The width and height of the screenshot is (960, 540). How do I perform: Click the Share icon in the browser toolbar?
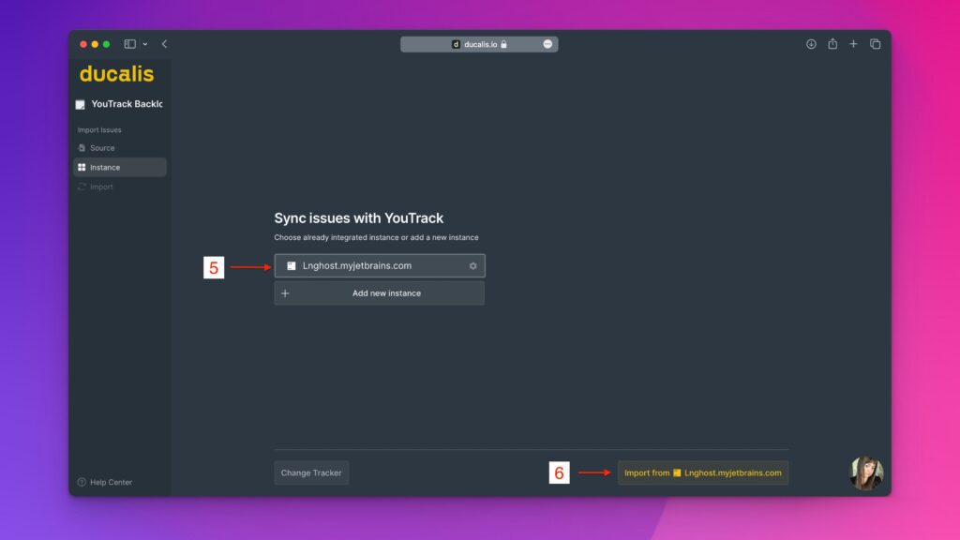[832, 43]
